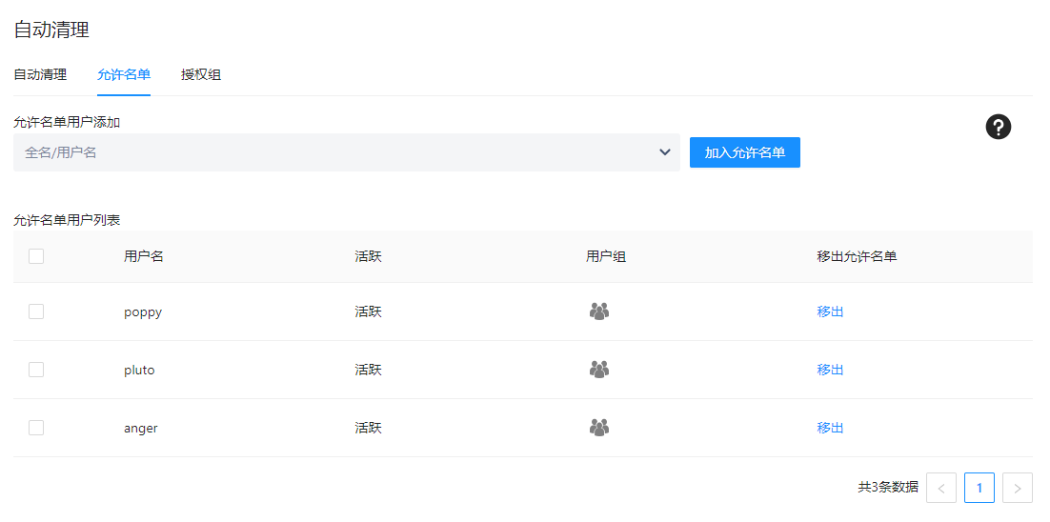Click 移出 link for poppy
The width and height of the screenshot is (1050, 522).
830,311
